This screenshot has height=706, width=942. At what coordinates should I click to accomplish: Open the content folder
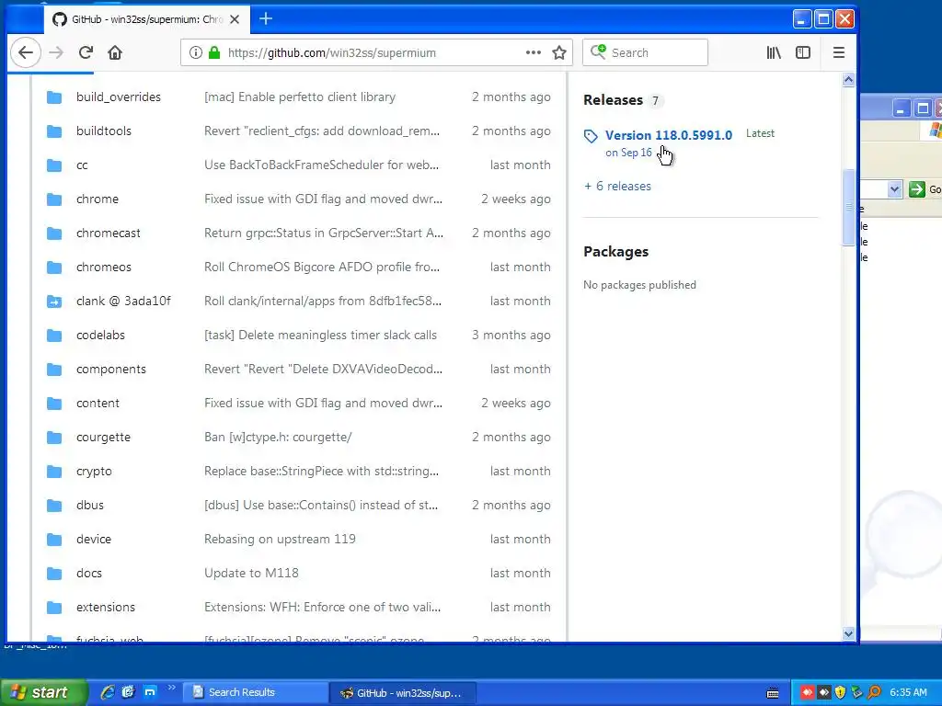98,404
